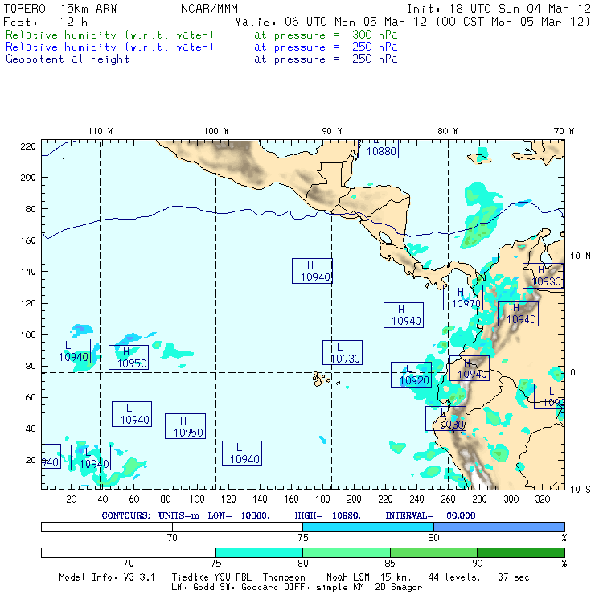Click the '300' tick label on bottom axis
Viewport: 595px width, 595px height.
511,499
